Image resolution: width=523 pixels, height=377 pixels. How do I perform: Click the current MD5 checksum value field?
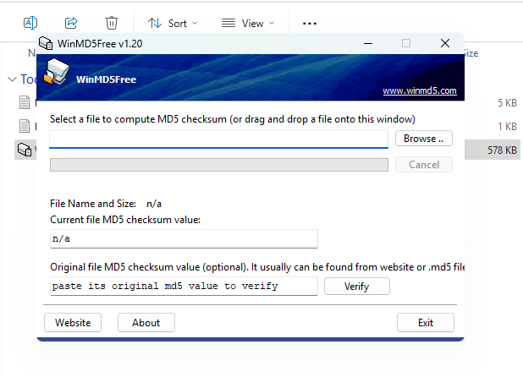[x=184, y=238]
